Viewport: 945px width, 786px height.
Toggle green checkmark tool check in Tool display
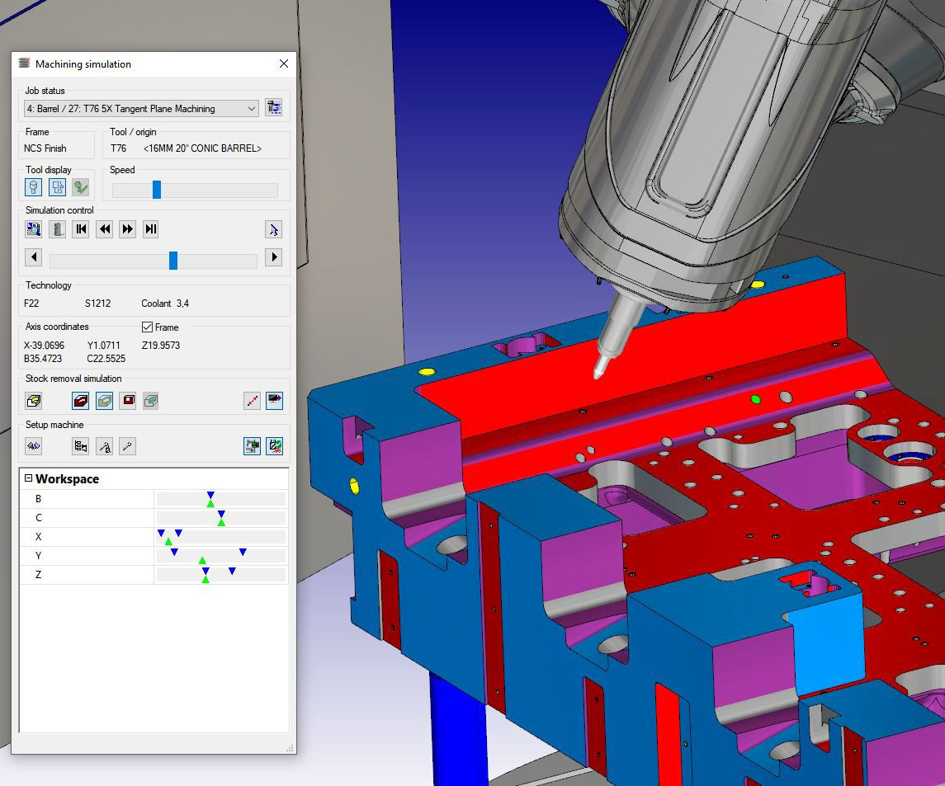pos(81,187)
